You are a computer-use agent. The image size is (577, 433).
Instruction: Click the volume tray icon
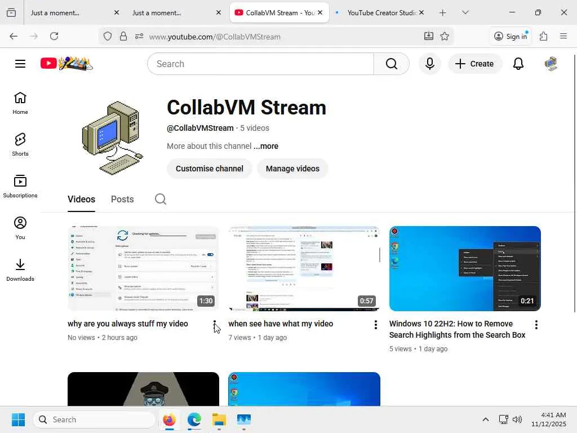[x=517, y=419]
